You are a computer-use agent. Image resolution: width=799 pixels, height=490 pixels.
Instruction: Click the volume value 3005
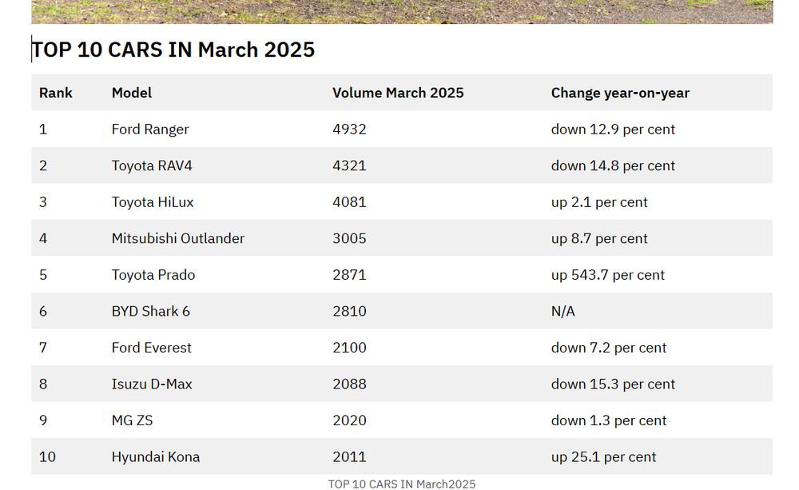[349, 238]
